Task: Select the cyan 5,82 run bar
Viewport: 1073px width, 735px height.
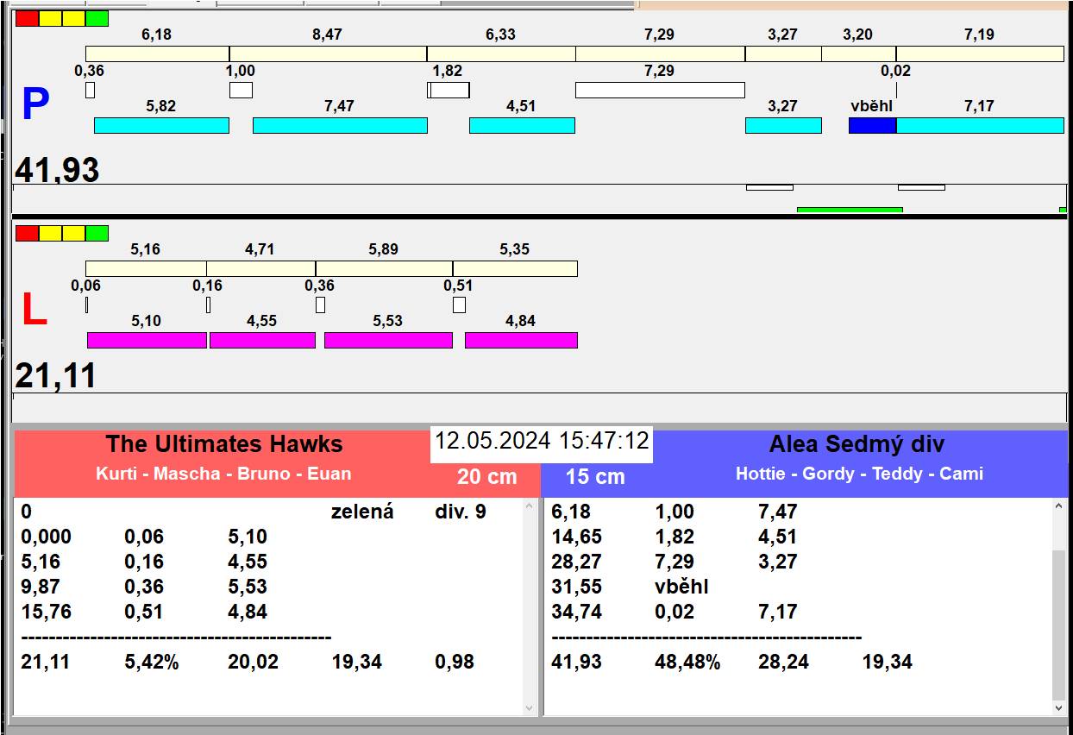Action: [161, 125]
